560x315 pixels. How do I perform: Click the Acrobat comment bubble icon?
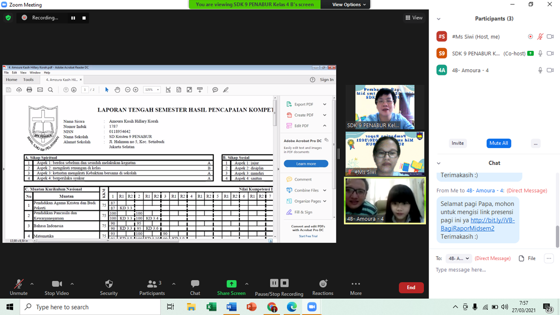215,90
